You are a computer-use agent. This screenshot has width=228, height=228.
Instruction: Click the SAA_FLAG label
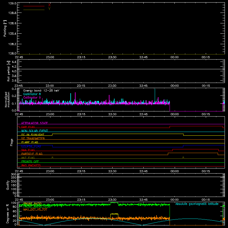point(28,150)
